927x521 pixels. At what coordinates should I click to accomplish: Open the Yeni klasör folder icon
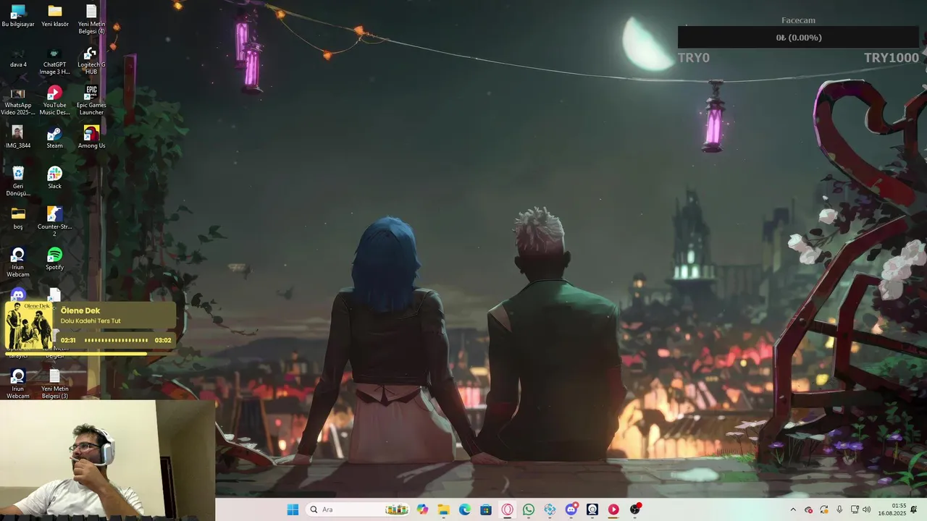pos(55,16)
